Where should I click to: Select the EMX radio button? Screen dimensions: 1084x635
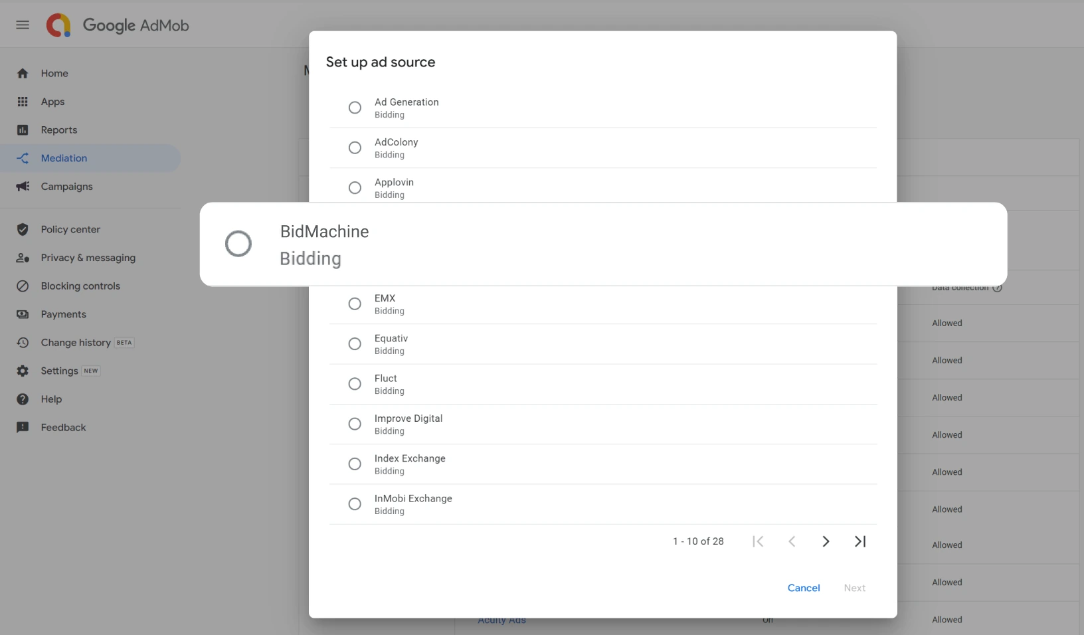355,304
